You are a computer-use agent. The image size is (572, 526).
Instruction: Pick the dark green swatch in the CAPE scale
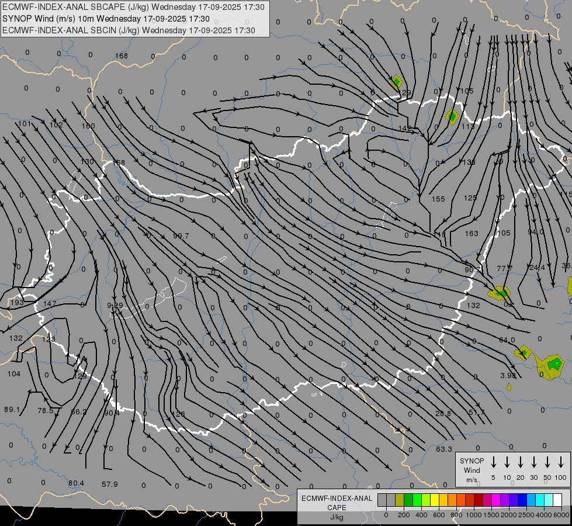(x=408, y=500)
